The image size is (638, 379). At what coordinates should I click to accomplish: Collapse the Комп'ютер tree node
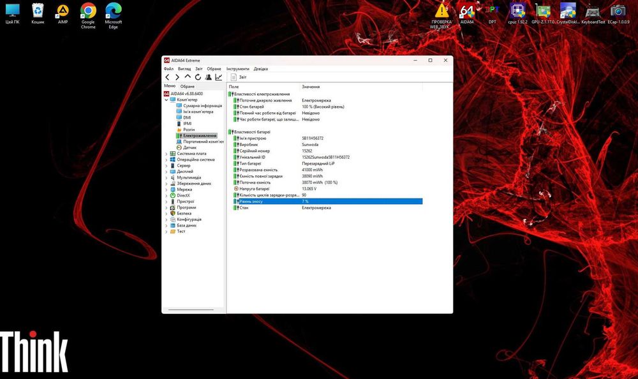point(166,100)
